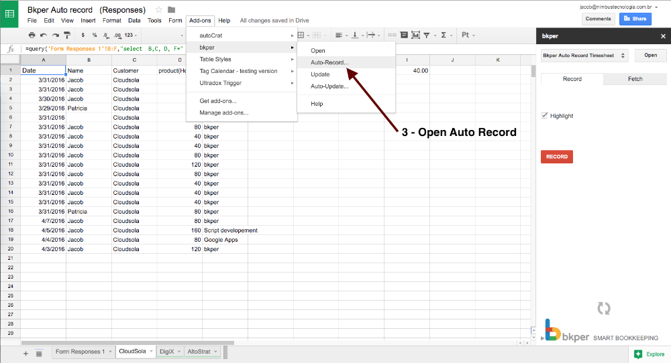Switch to the DigiX sheet tab
This screenshot has height=363, width=671.
pos(170,352)
